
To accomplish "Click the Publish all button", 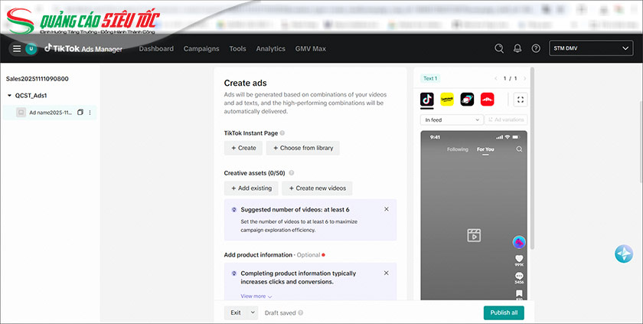I will click(504, 313).
